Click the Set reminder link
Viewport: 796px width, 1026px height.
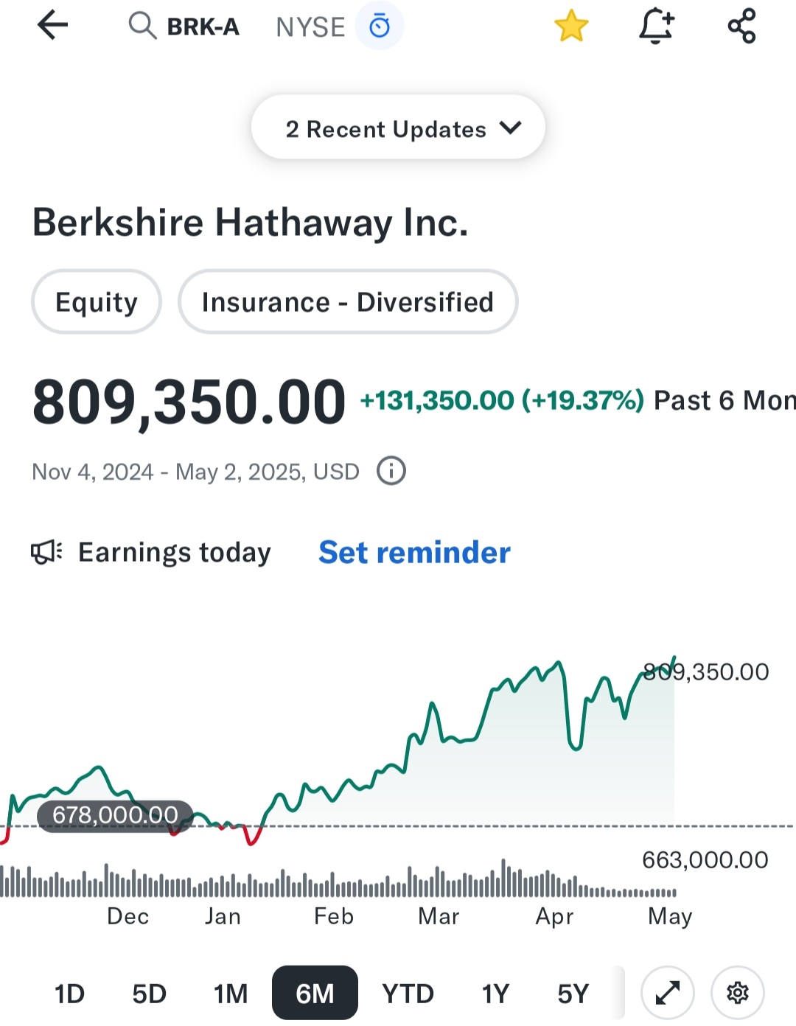414,552
